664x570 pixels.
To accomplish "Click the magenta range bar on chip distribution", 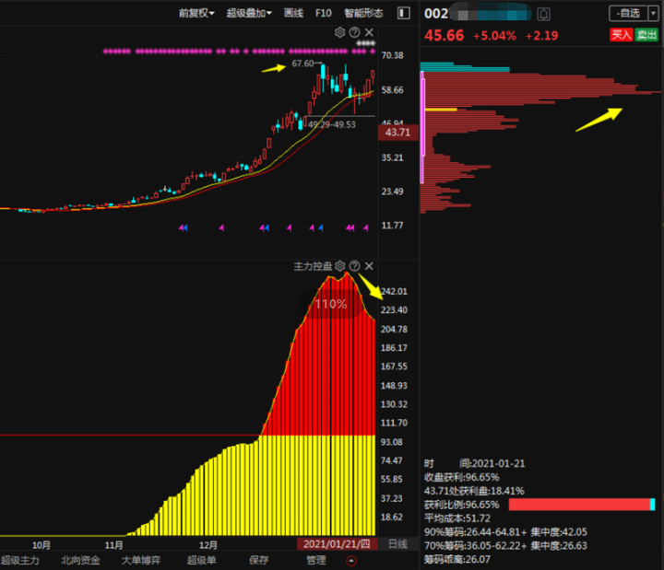I will 422,127.
